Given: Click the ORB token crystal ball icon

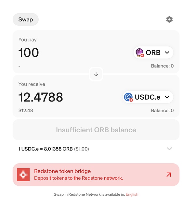Looking at the screenshot, I should 139,52.
